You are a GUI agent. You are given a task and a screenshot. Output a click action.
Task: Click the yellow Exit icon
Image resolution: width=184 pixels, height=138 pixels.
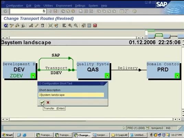click(68, 11)
